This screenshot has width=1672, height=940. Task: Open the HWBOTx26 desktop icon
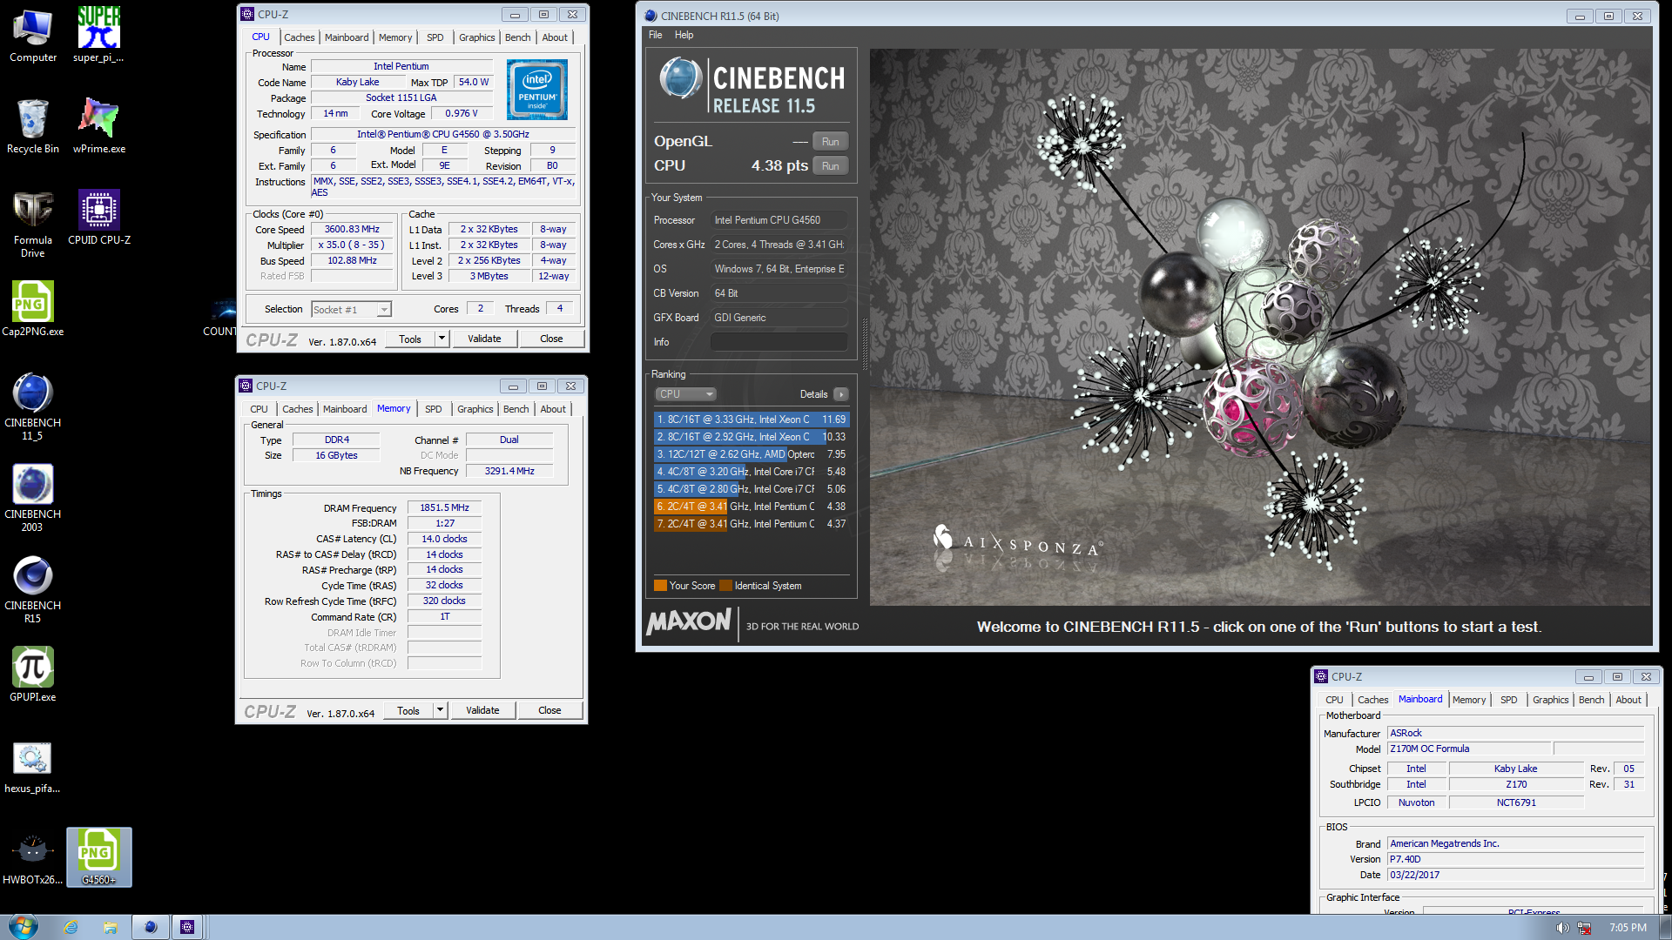pos(33,858)
